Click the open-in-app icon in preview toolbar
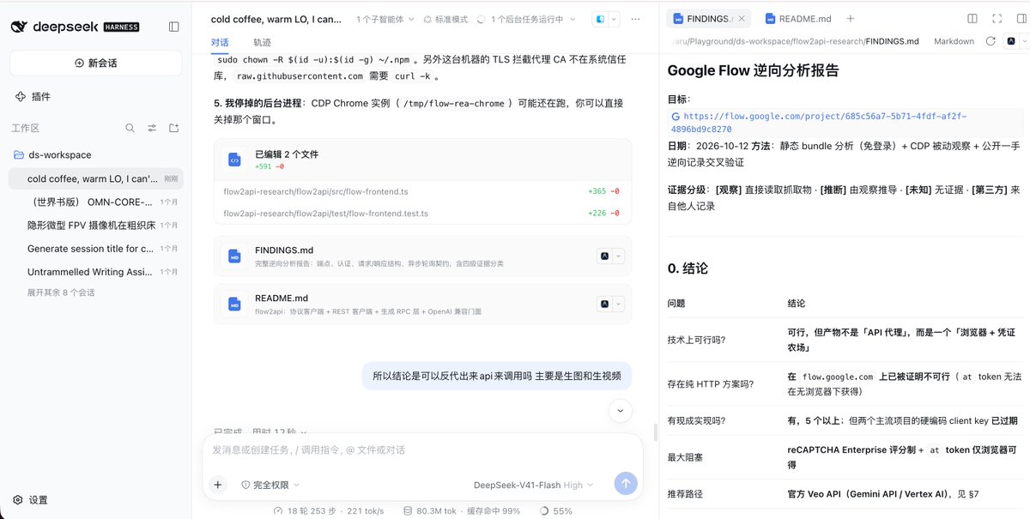Screen dimensions: 1030x519 click(x=1011, y=41)
